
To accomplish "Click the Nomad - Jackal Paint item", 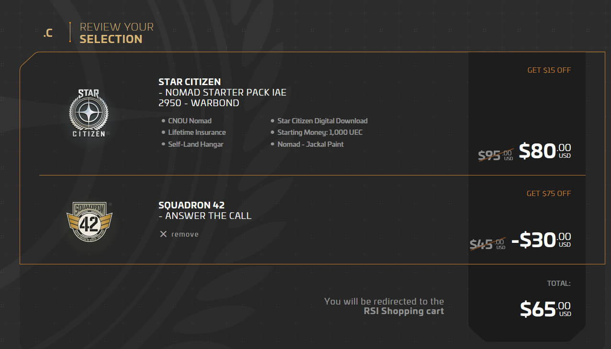I will (x=310, y=144).
